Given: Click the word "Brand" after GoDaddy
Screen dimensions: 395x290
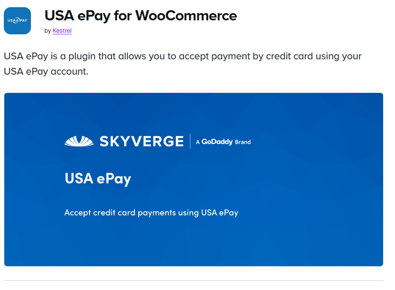Looking at the screenshot, I should (243, 142).
